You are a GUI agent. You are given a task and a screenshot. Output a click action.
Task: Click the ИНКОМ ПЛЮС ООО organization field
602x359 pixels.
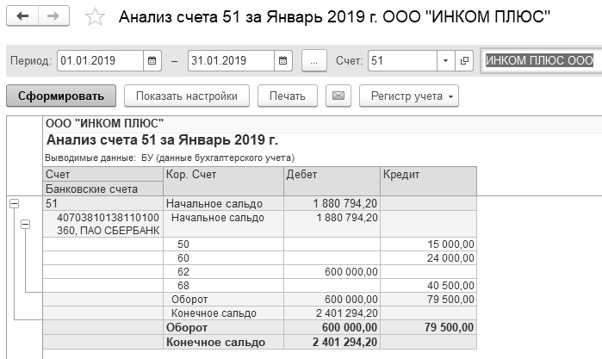tap(540, 61)
